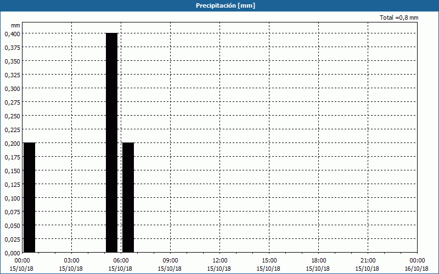
Task: Click the 0,125 axis label
Action: tap(13, 185)
